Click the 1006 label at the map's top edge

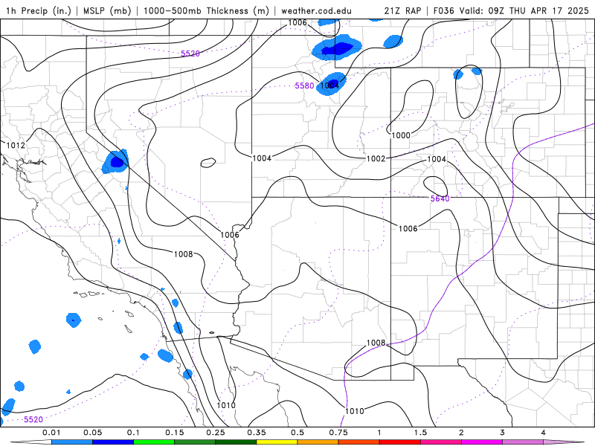coord(297,23)
